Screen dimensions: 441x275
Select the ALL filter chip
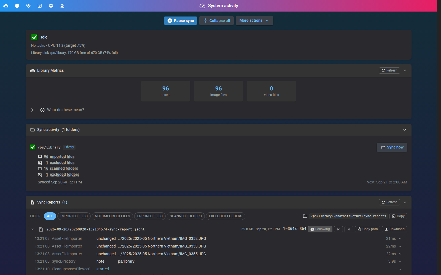pyautogui.click(x=50, y=216)
